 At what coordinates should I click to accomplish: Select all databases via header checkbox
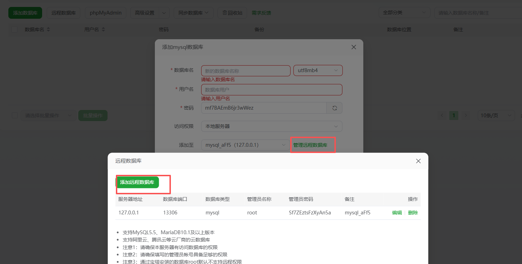click(14, 29)
